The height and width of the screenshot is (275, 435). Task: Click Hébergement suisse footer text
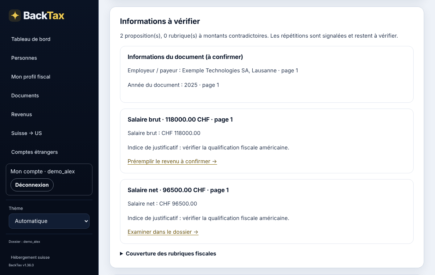coord(30,258)
